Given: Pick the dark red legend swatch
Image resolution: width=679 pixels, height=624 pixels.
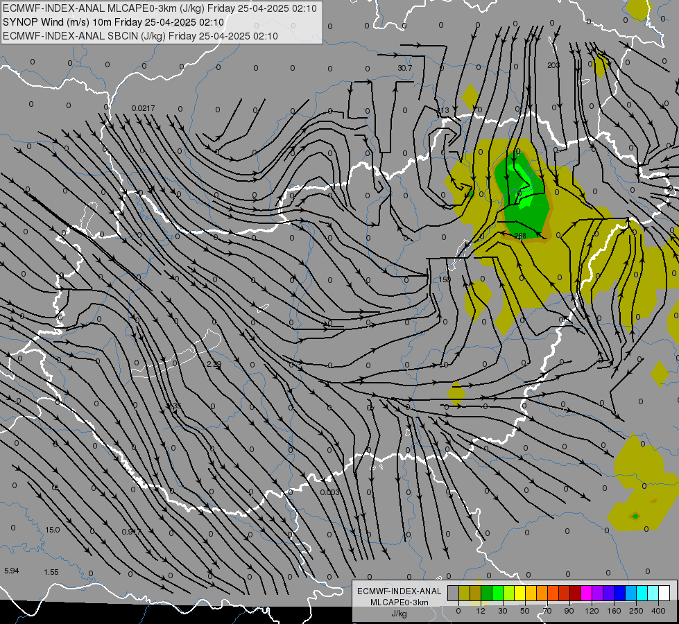Looking at the screenshot, I should [576, 593].
